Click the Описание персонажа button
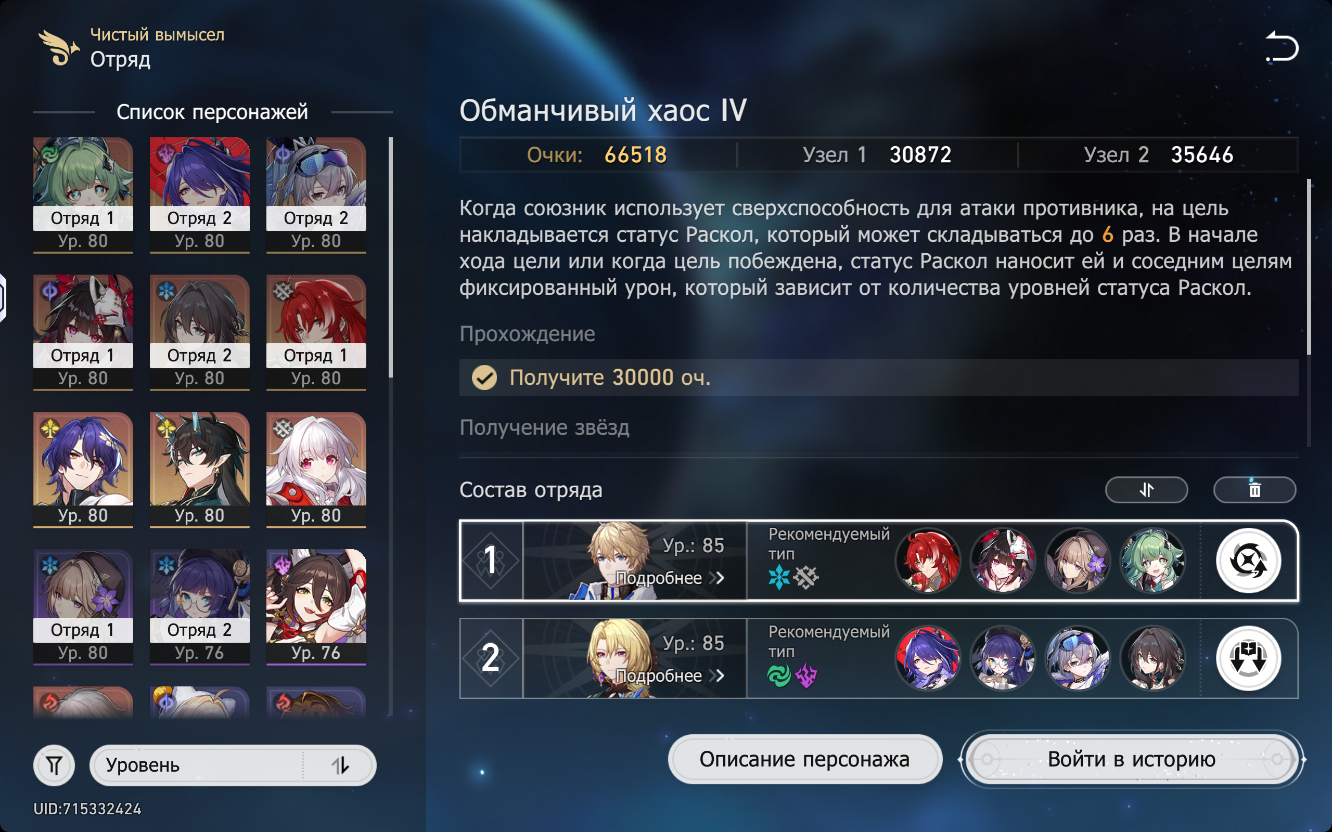The height and width of the screenshot is (832, 1332). click(x=805, y=759)
